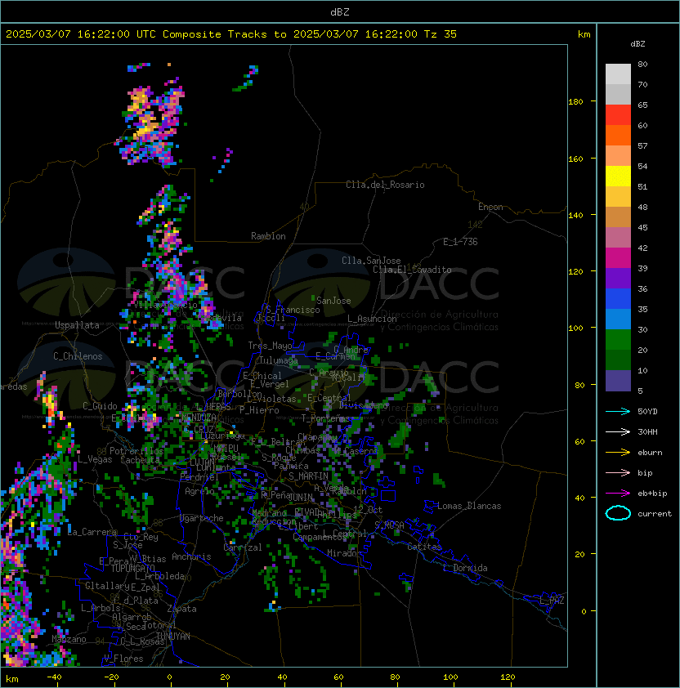
Task: Click the TUNUYAN label
Action: pos(173,637)
